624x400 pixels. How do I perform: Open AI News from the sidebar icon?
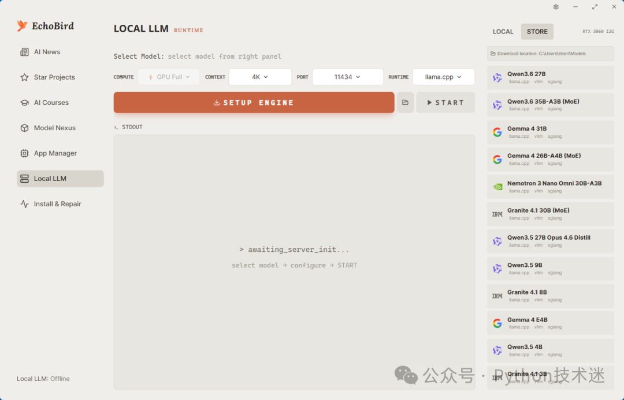(24, 52)
